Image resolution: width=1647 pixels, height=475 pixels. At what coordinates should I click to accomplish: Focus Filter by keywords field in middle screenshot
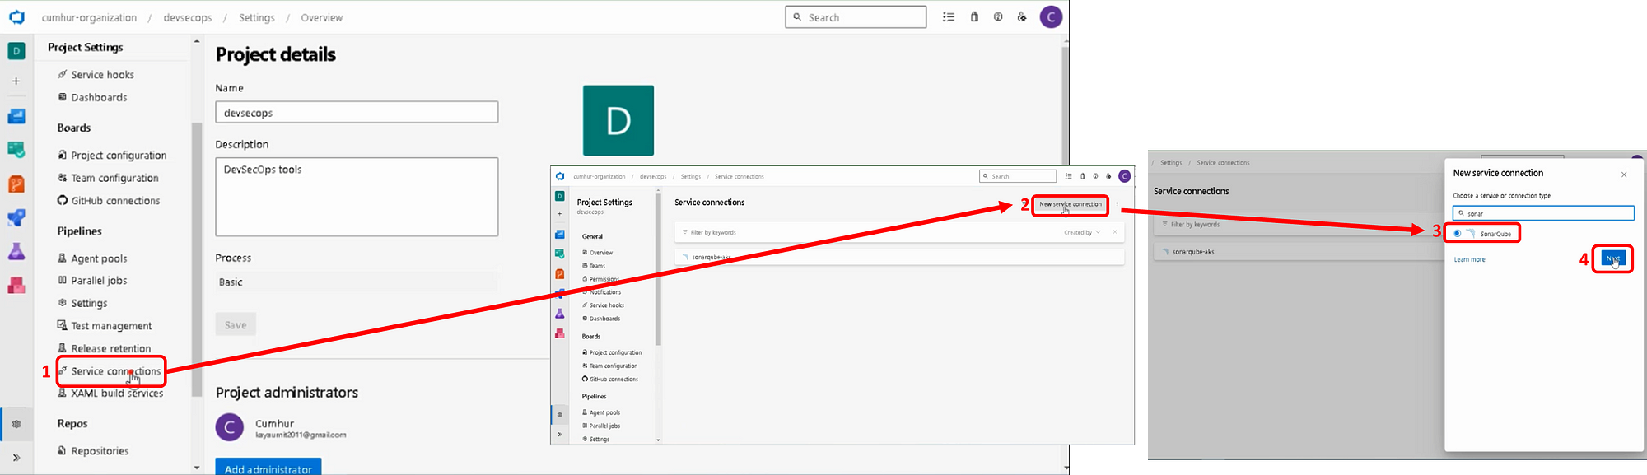tap(865, 232)
